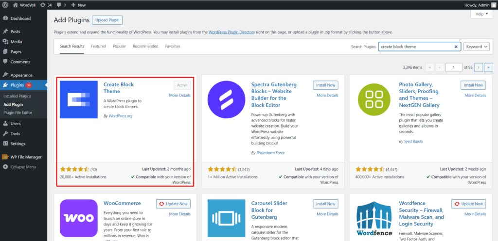Click the Wordfence plugin logo

click(x=374, y=218)
